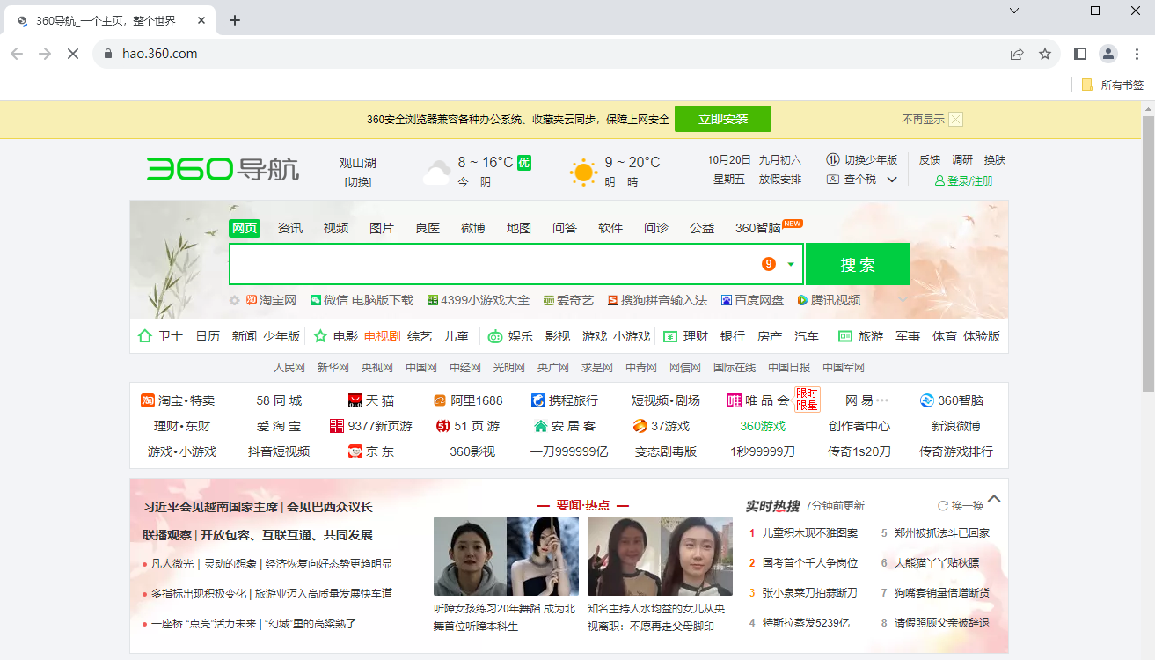Switch to 图片 search tab
Viewport: 1155px width, 660px height.
[382, 228]
